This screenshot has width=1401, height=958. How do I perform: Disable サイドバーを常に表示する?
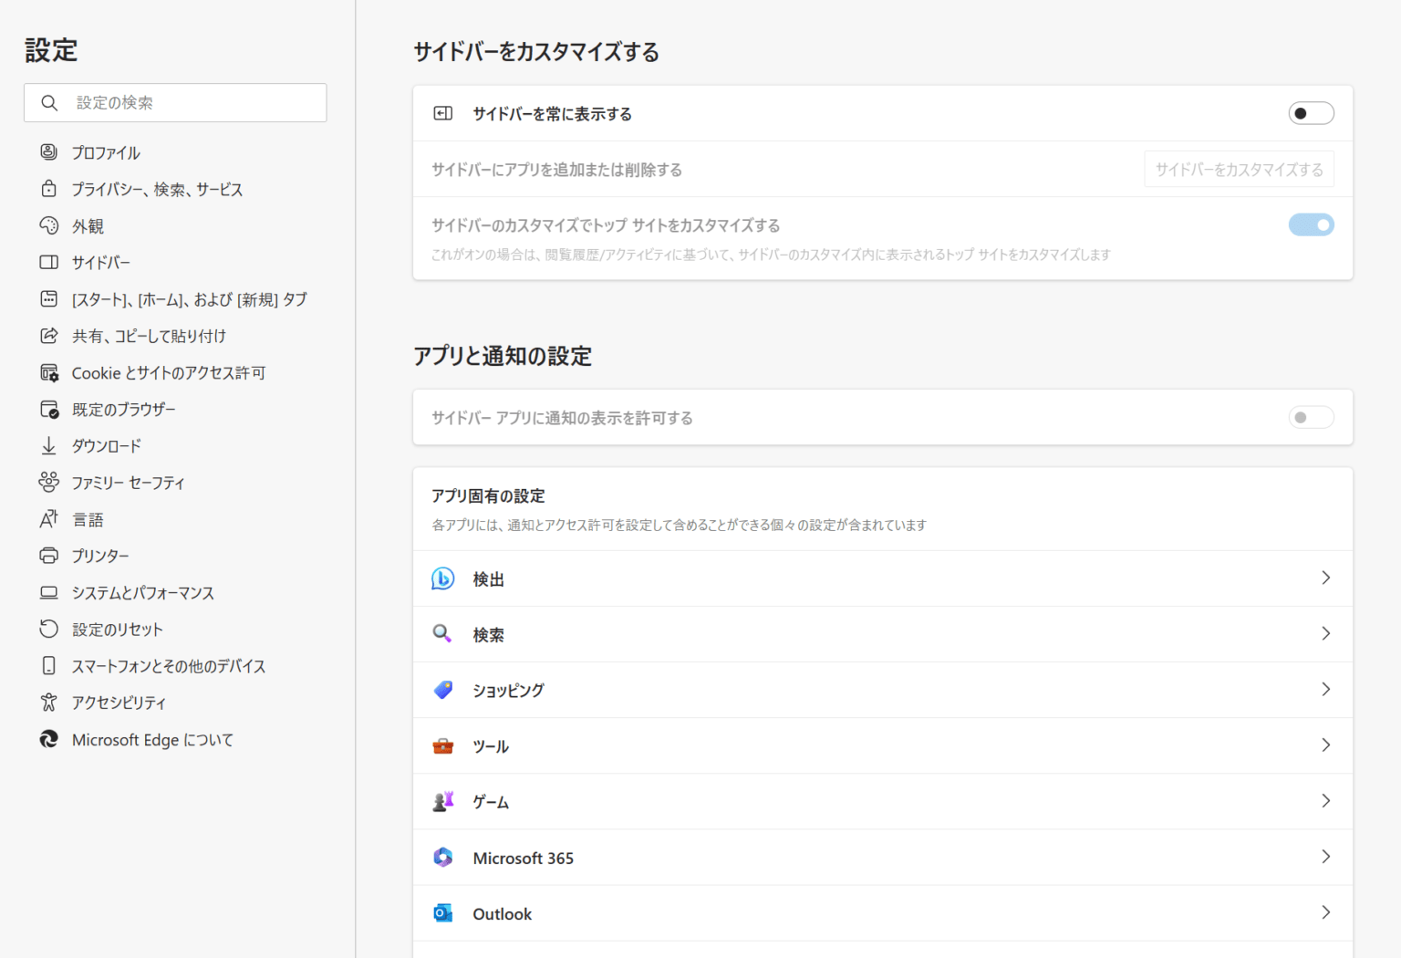(1311, 113)
